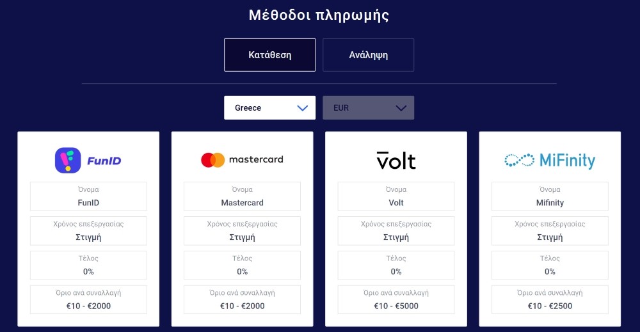
Task: Click the FunID logo icon
Action: [68, 161]
